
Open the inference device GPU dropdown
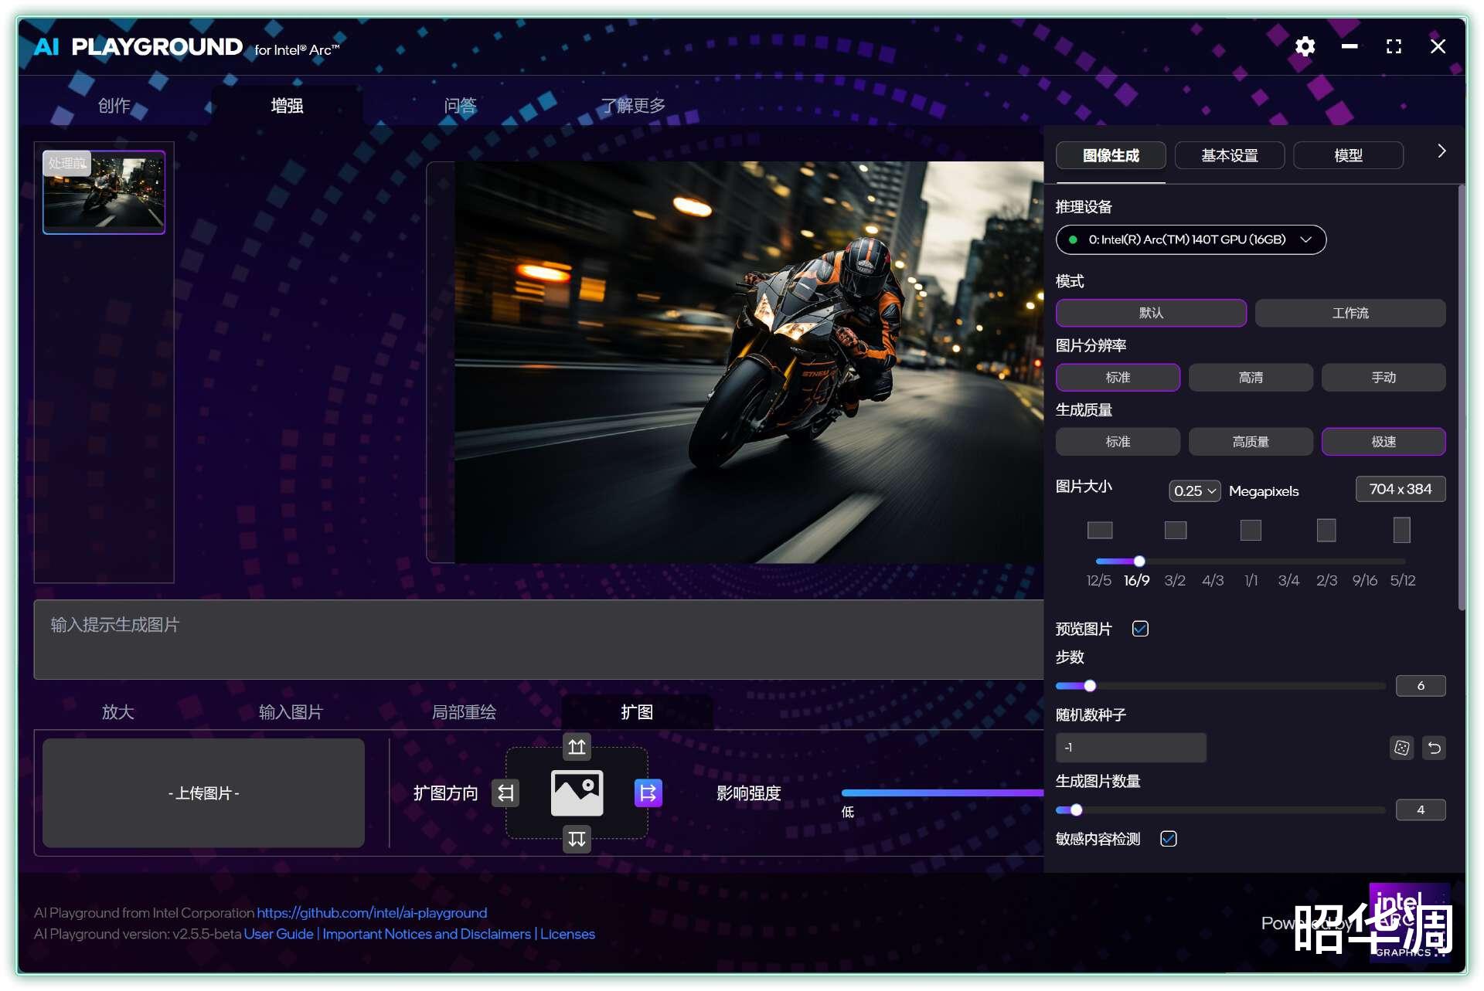point(1190,239)
